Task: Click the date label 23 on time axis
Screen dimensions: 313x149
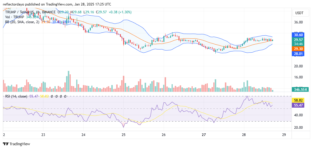Action: (43, 134)
